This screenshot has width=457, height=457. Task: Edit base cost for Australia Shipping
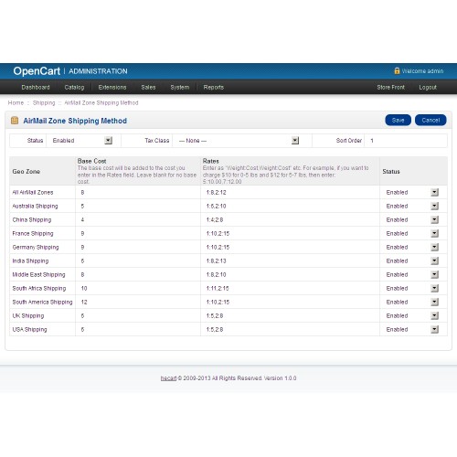(x=138, y=206)
